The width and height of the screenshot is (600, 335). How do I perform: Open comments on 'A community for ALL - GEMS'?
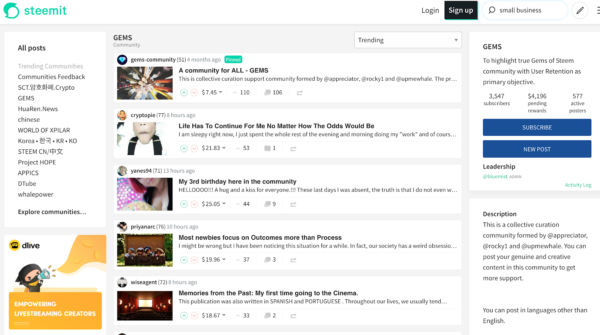coord(273,93)
